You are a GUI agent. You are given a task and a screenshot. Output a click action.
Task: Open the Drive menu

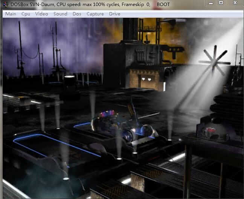click(114, 14)
